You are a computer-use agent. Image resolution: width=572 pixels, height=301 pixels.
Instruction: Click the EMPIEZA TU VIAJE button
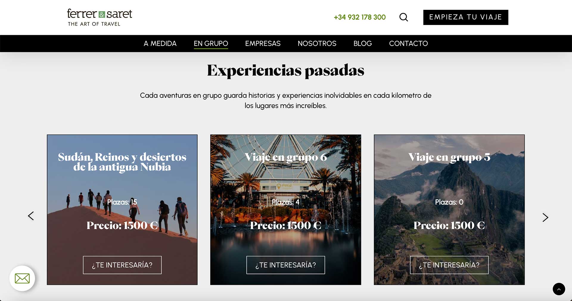click(466, 17)
